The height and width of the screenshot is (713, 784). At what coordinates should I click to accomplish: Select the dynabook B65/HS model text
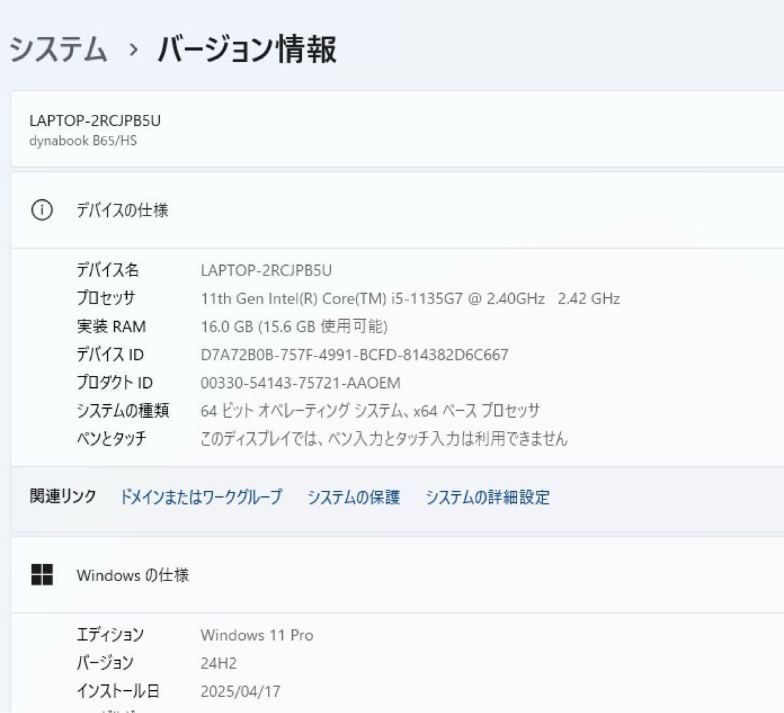click(83, 141)
